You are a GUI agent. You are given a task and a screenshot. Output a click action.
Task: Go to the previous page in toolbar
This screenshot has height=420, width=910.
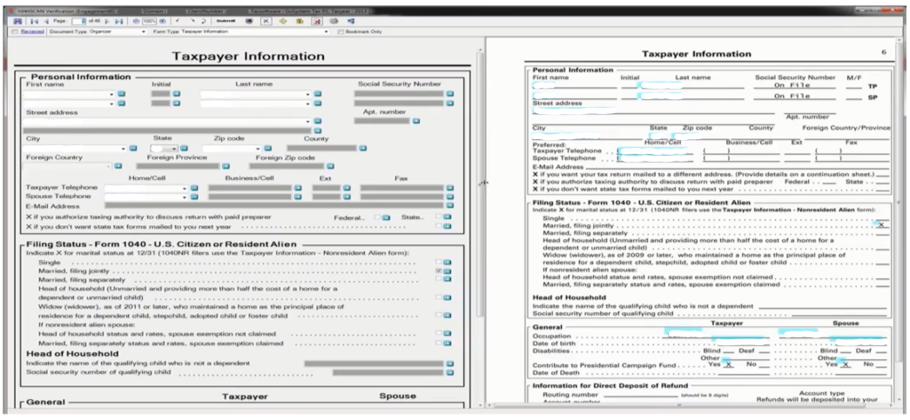click(x=46, y=21)
